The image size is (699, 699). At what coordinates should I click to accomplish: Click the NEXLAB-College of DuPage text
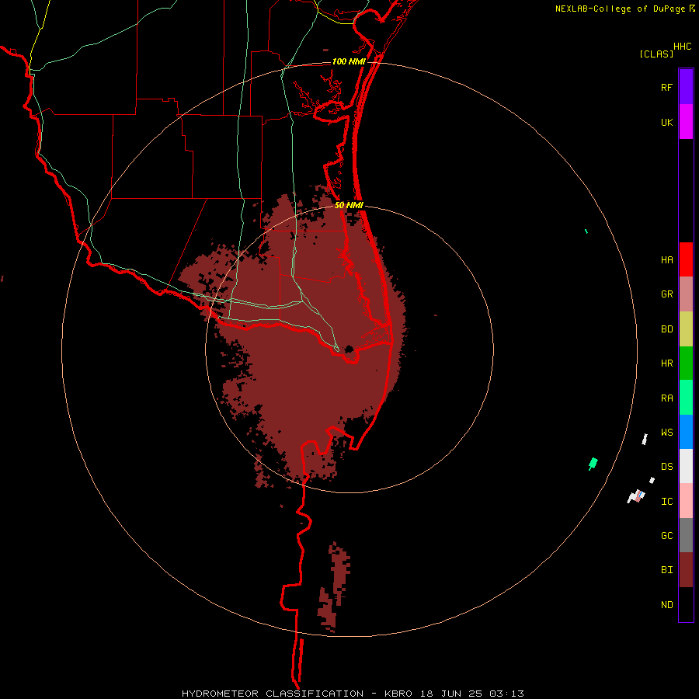(620, 9)
